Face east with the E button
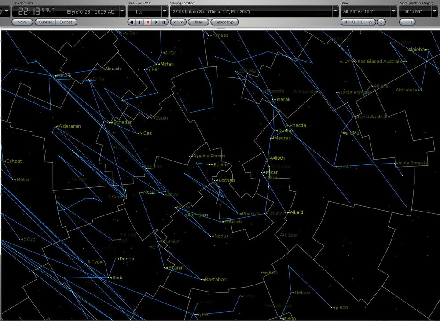Image resolution: width=440 pixels, height=321 pixels. (x=363, y=22)
